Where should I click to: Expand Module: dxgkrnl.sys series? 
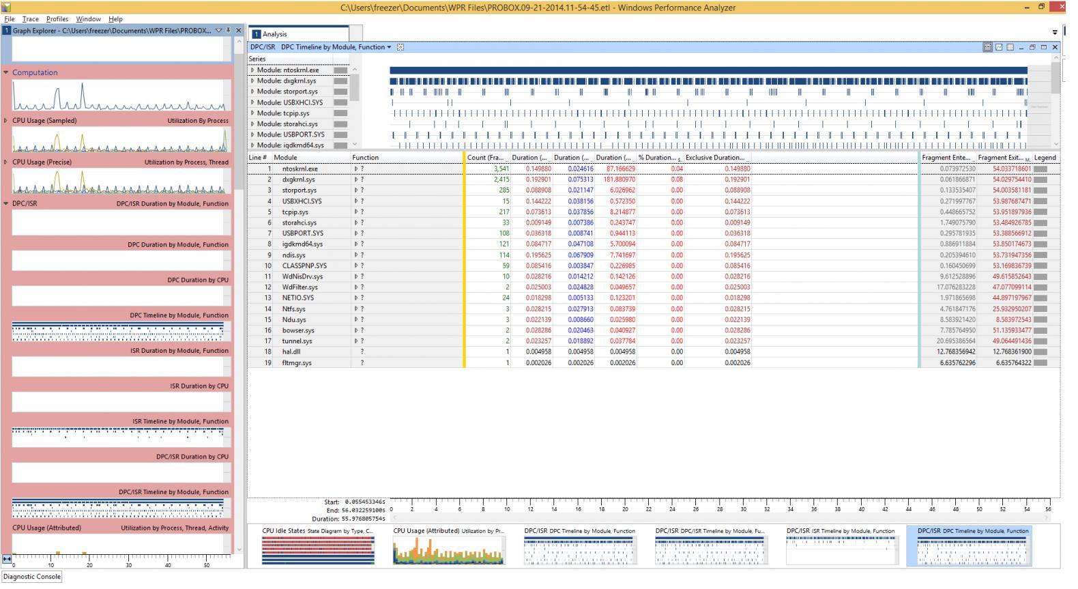click(252, 81)
